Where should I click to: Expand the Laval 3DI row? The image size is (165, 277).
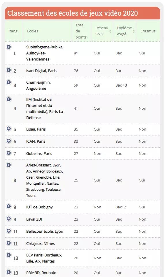tap(9, 219)
